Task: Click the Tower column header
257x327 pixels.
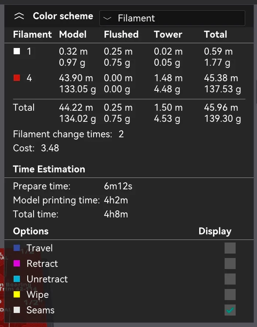Action: pyautogui.click(x=168, y=35)
